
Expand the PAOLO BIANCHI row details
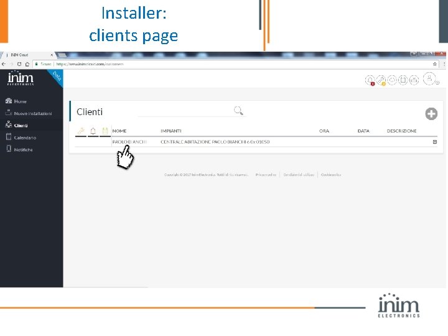click(434, 142)
